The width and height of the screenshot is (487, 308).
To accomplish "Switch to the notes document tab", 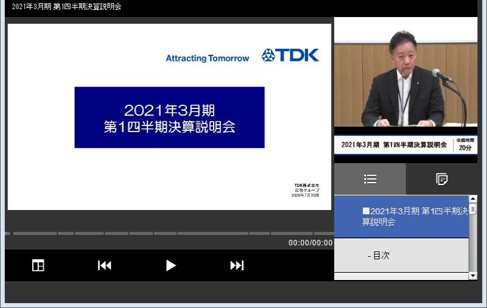I will coord(441,179).
